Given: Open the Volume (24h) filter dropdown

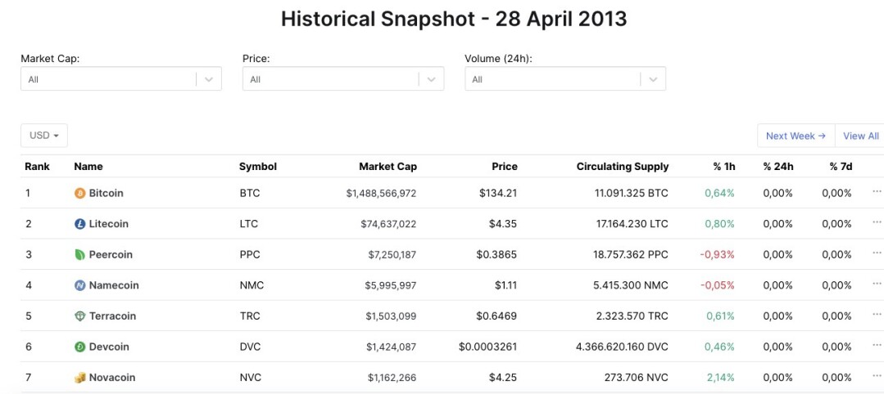Looking at the screenshot, I should click(565, 78).
